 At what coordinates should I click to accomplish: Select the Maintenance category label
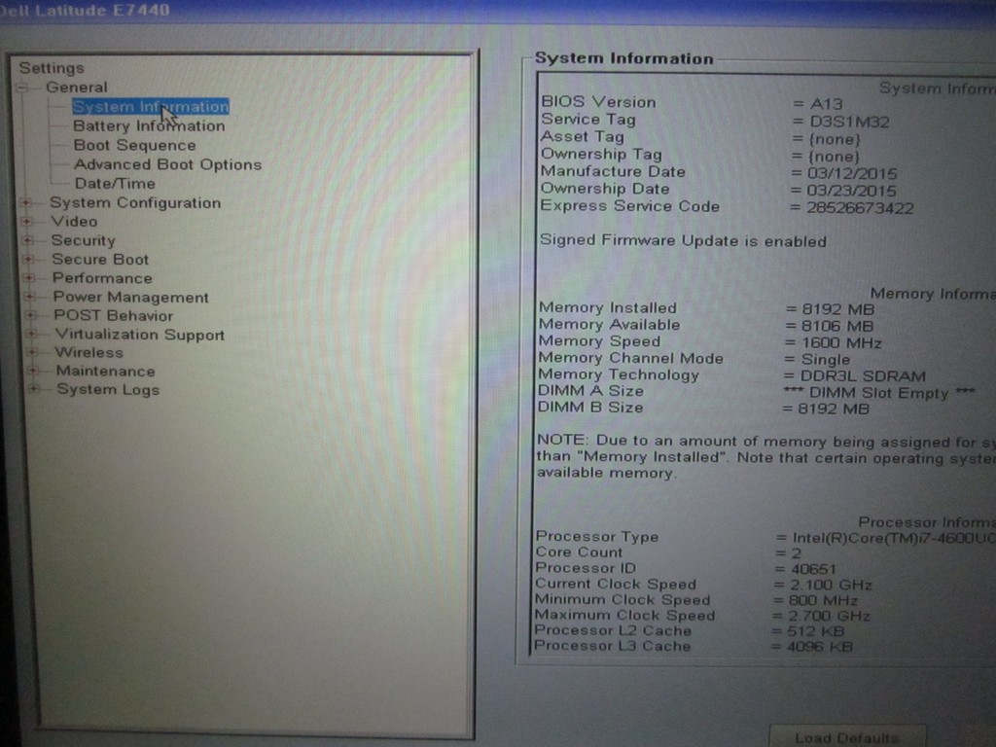[105, 371]
